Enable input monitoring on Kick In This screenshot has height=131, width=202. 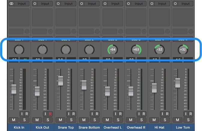(22, 114)
